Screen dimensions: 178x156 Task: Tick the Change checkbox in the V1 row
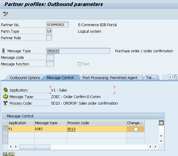[136, 129]
